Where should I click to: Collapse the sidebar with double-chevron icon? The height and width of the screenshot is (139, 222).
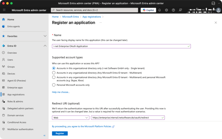click(x=44, y=135)
